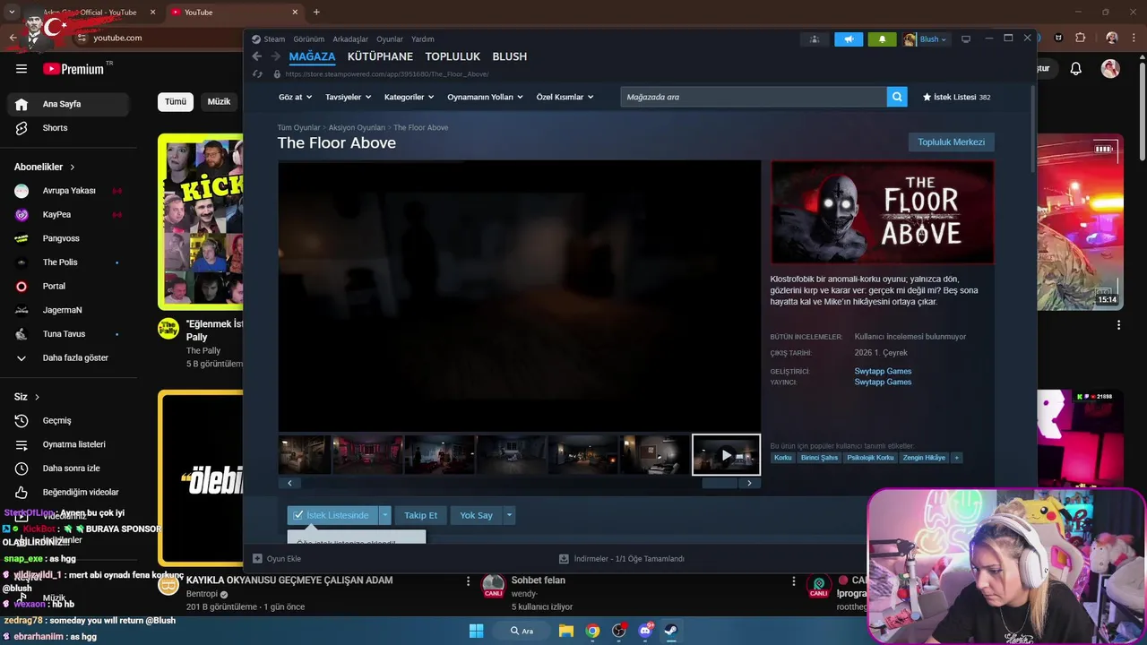Viewport: 1147px width, 645px height.
Task: Expand Daha fazla göster in sidebar
Action: 68,357
